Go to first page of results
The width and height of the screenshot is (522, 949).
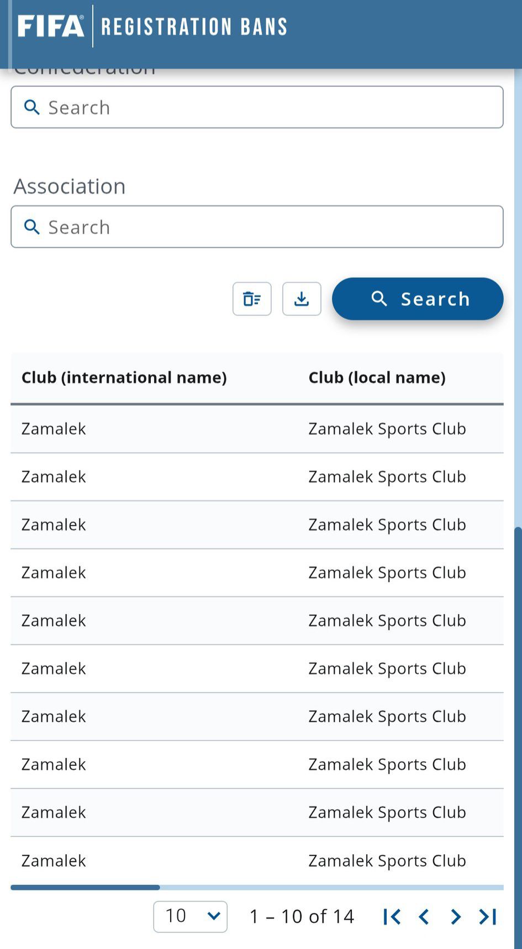point(392,917)
